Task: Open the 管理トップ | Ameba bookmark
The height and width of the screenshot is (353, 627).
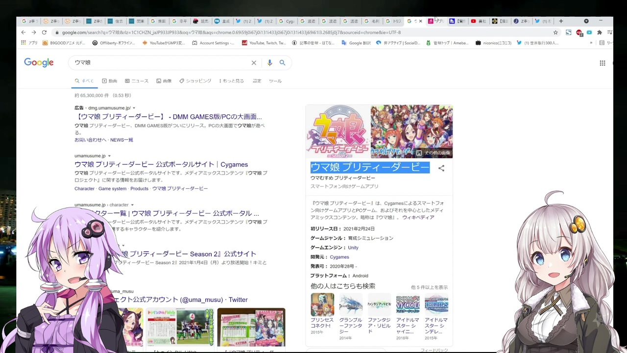Action: pos(447,43)
